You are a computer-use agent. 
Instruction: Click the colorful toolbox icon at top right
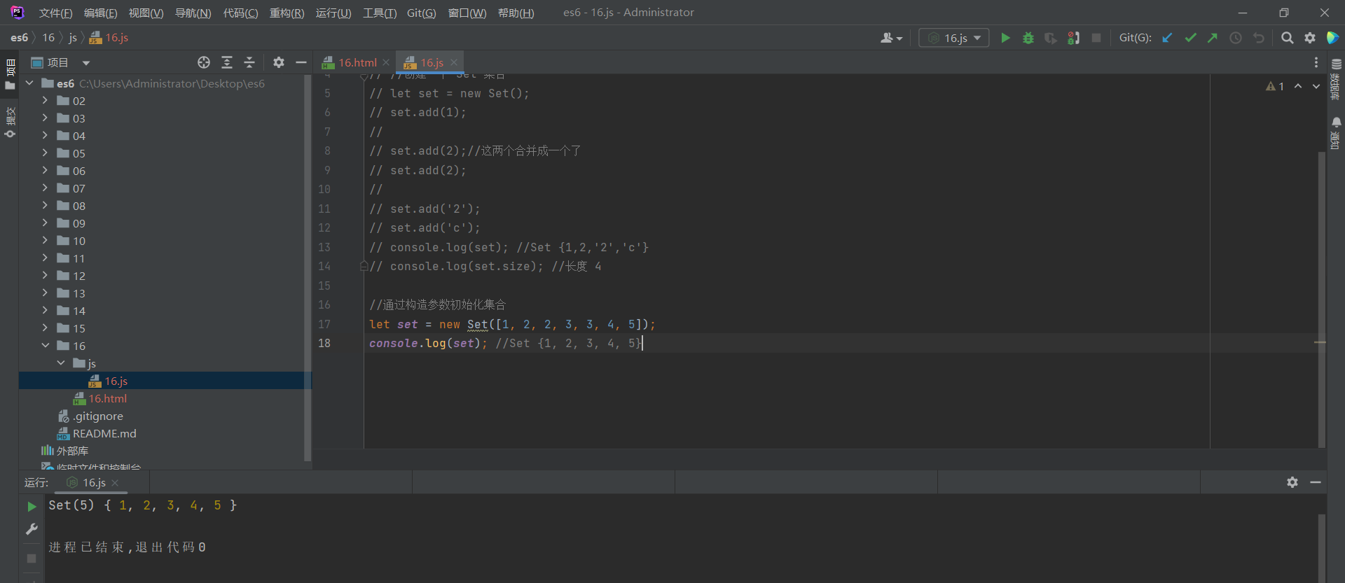1332,38
